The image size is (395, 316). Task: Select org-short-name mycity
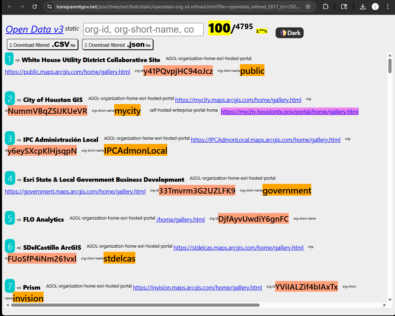tap(127, 110)
